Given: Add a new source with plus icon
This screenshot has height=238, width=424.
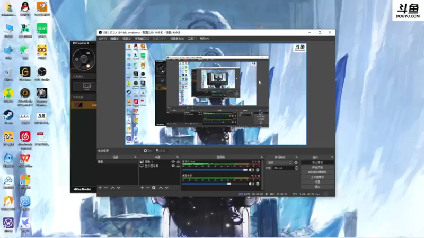Looking at the screenshot, I should [x=142, y=188].
